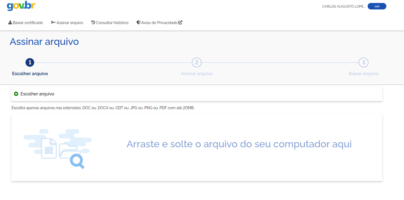The height and width of the screenshot is (200, 404).
Task: Click the documents and magnifier illustration
Action: [58, 148]
